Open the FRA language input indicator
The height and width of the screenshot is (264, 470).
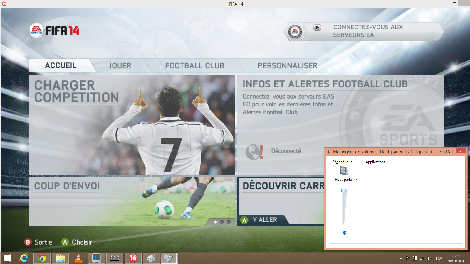(439, 258)
